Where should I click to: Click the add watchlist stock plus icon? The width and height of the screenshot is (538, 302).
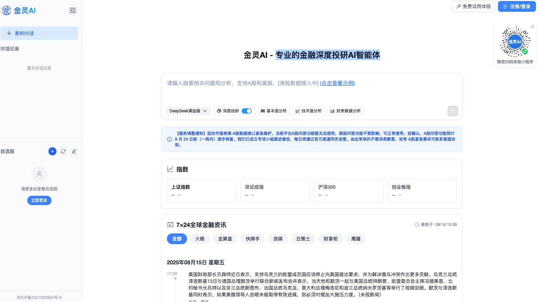[x=52, y=151]
